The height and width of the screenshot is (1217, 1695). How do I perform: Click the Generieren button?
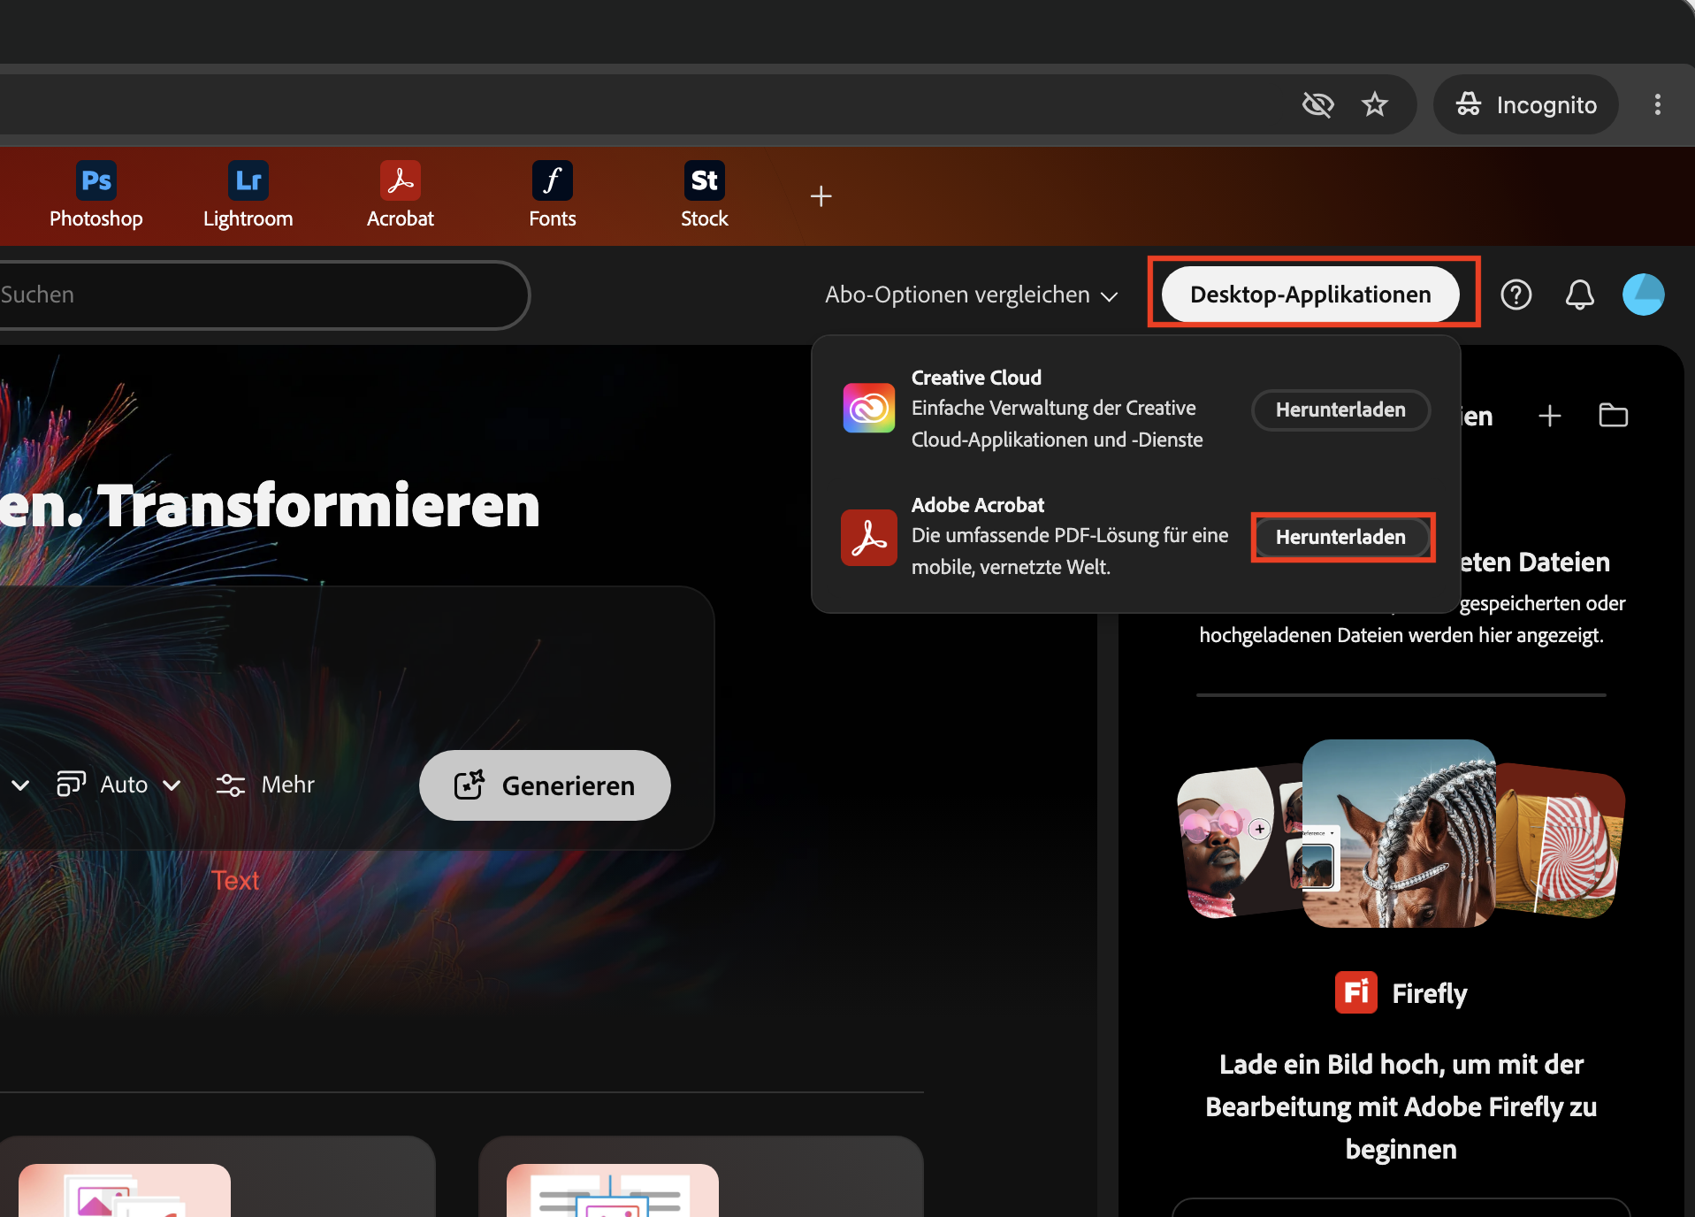click(x=545, y=785)
